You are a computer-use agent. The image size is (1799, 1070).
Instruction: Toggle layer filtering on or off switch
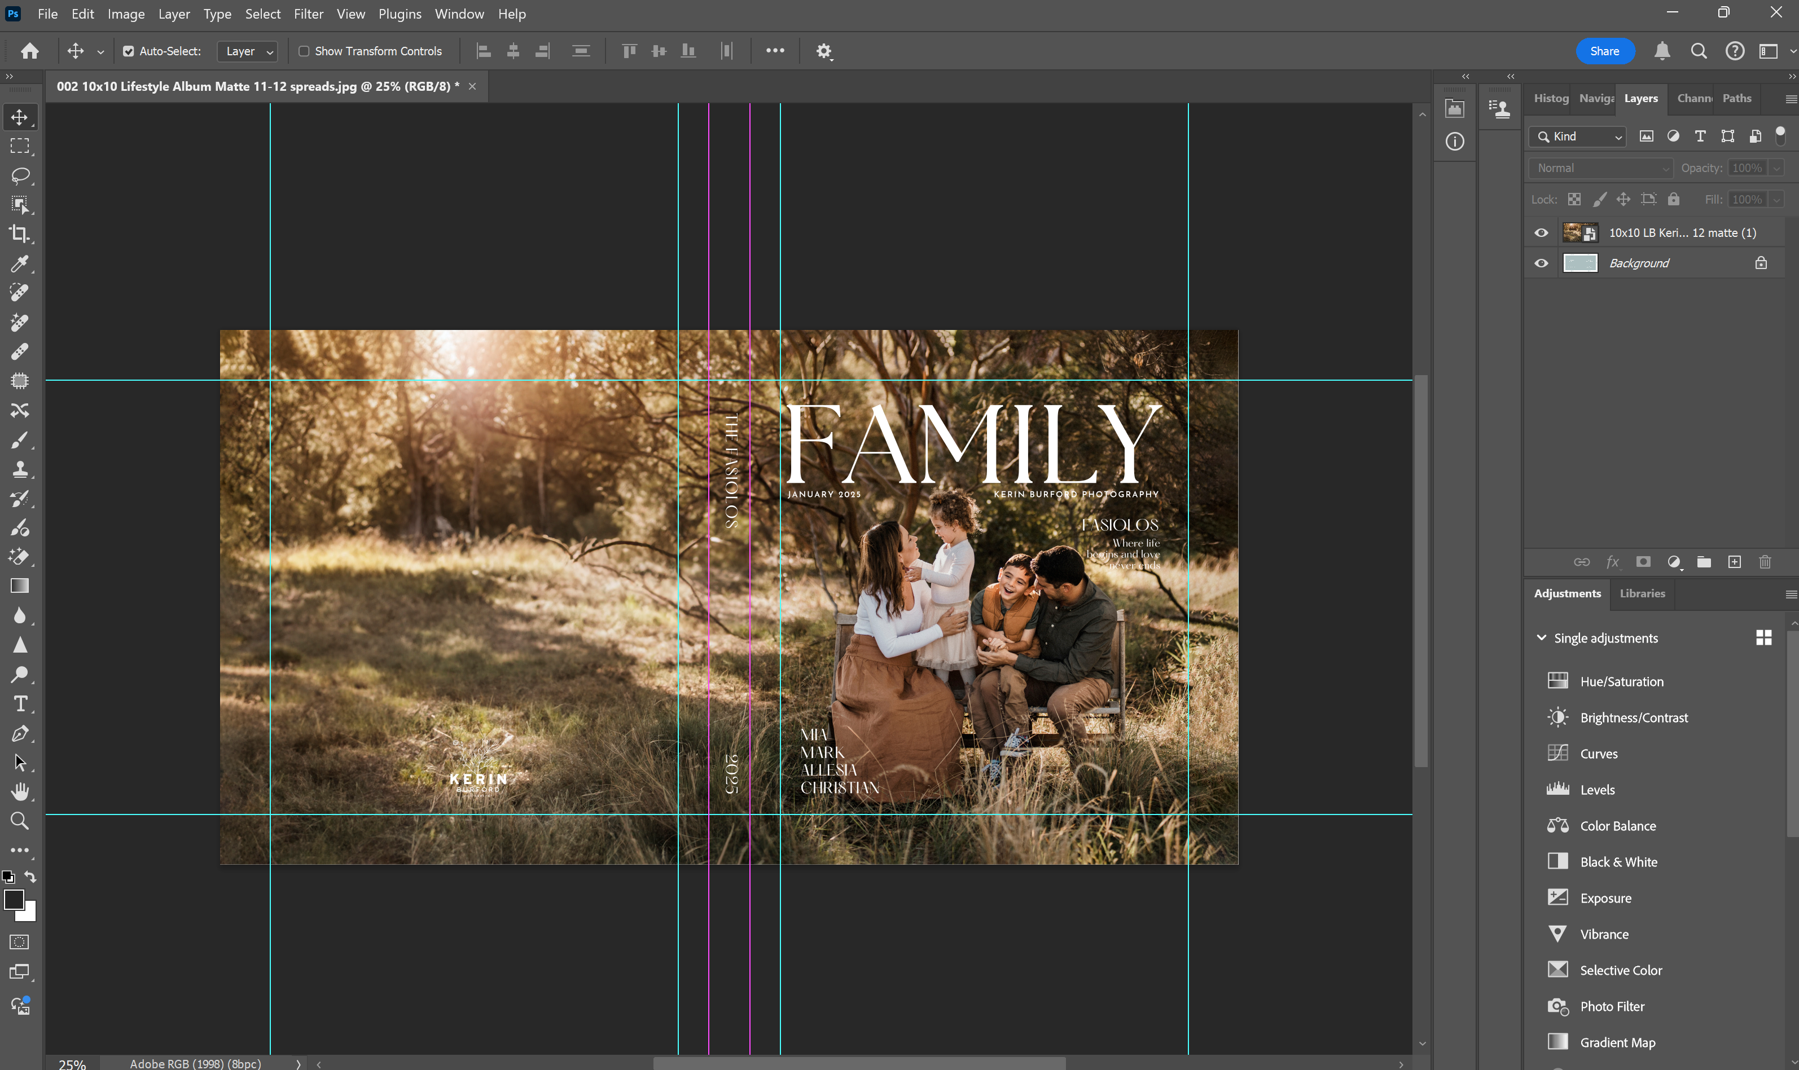[x=1780, y=135]
